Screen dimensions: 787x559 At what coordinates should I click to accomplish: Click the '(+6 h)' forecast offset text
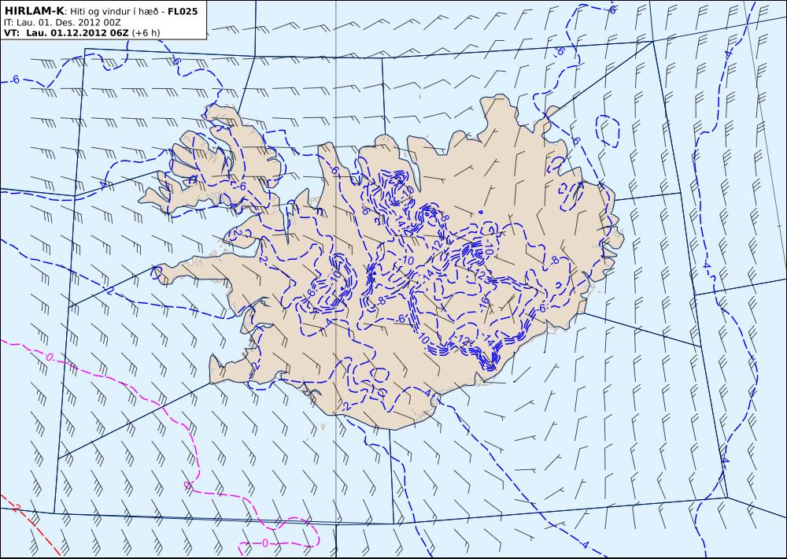pyautogui.click(x=146, y=33)
